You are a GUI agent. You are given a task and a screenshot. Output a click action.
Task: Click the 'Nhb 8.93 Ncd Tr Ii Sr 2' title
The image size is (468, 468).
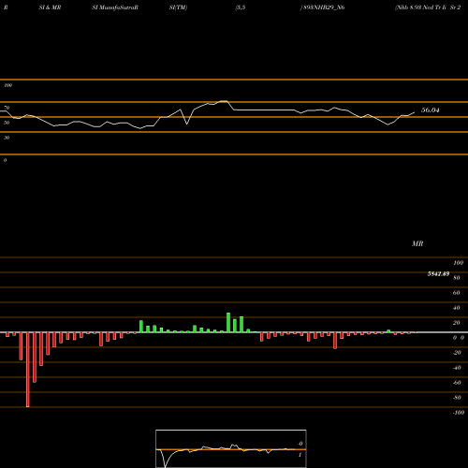(x=429, y=7)
